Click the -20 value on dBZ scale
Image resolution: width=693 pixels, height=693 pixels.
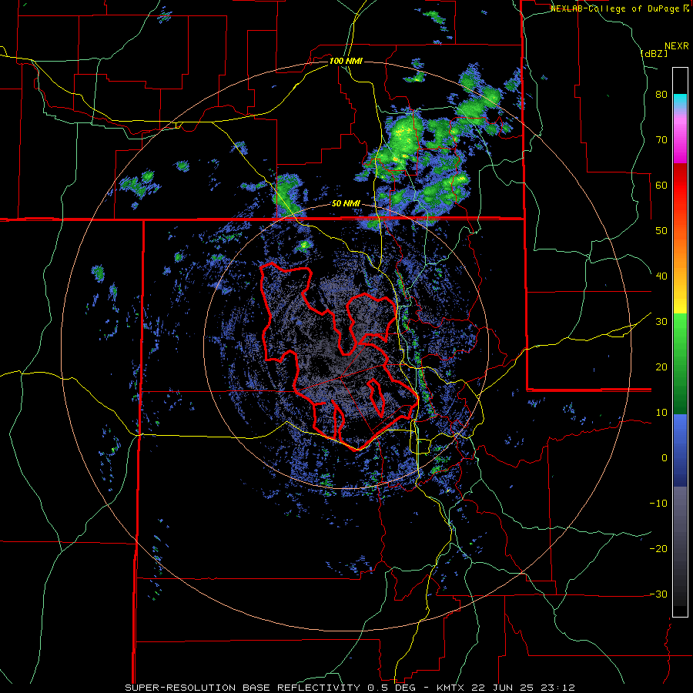pyautogui.click(x=658, y=549)
